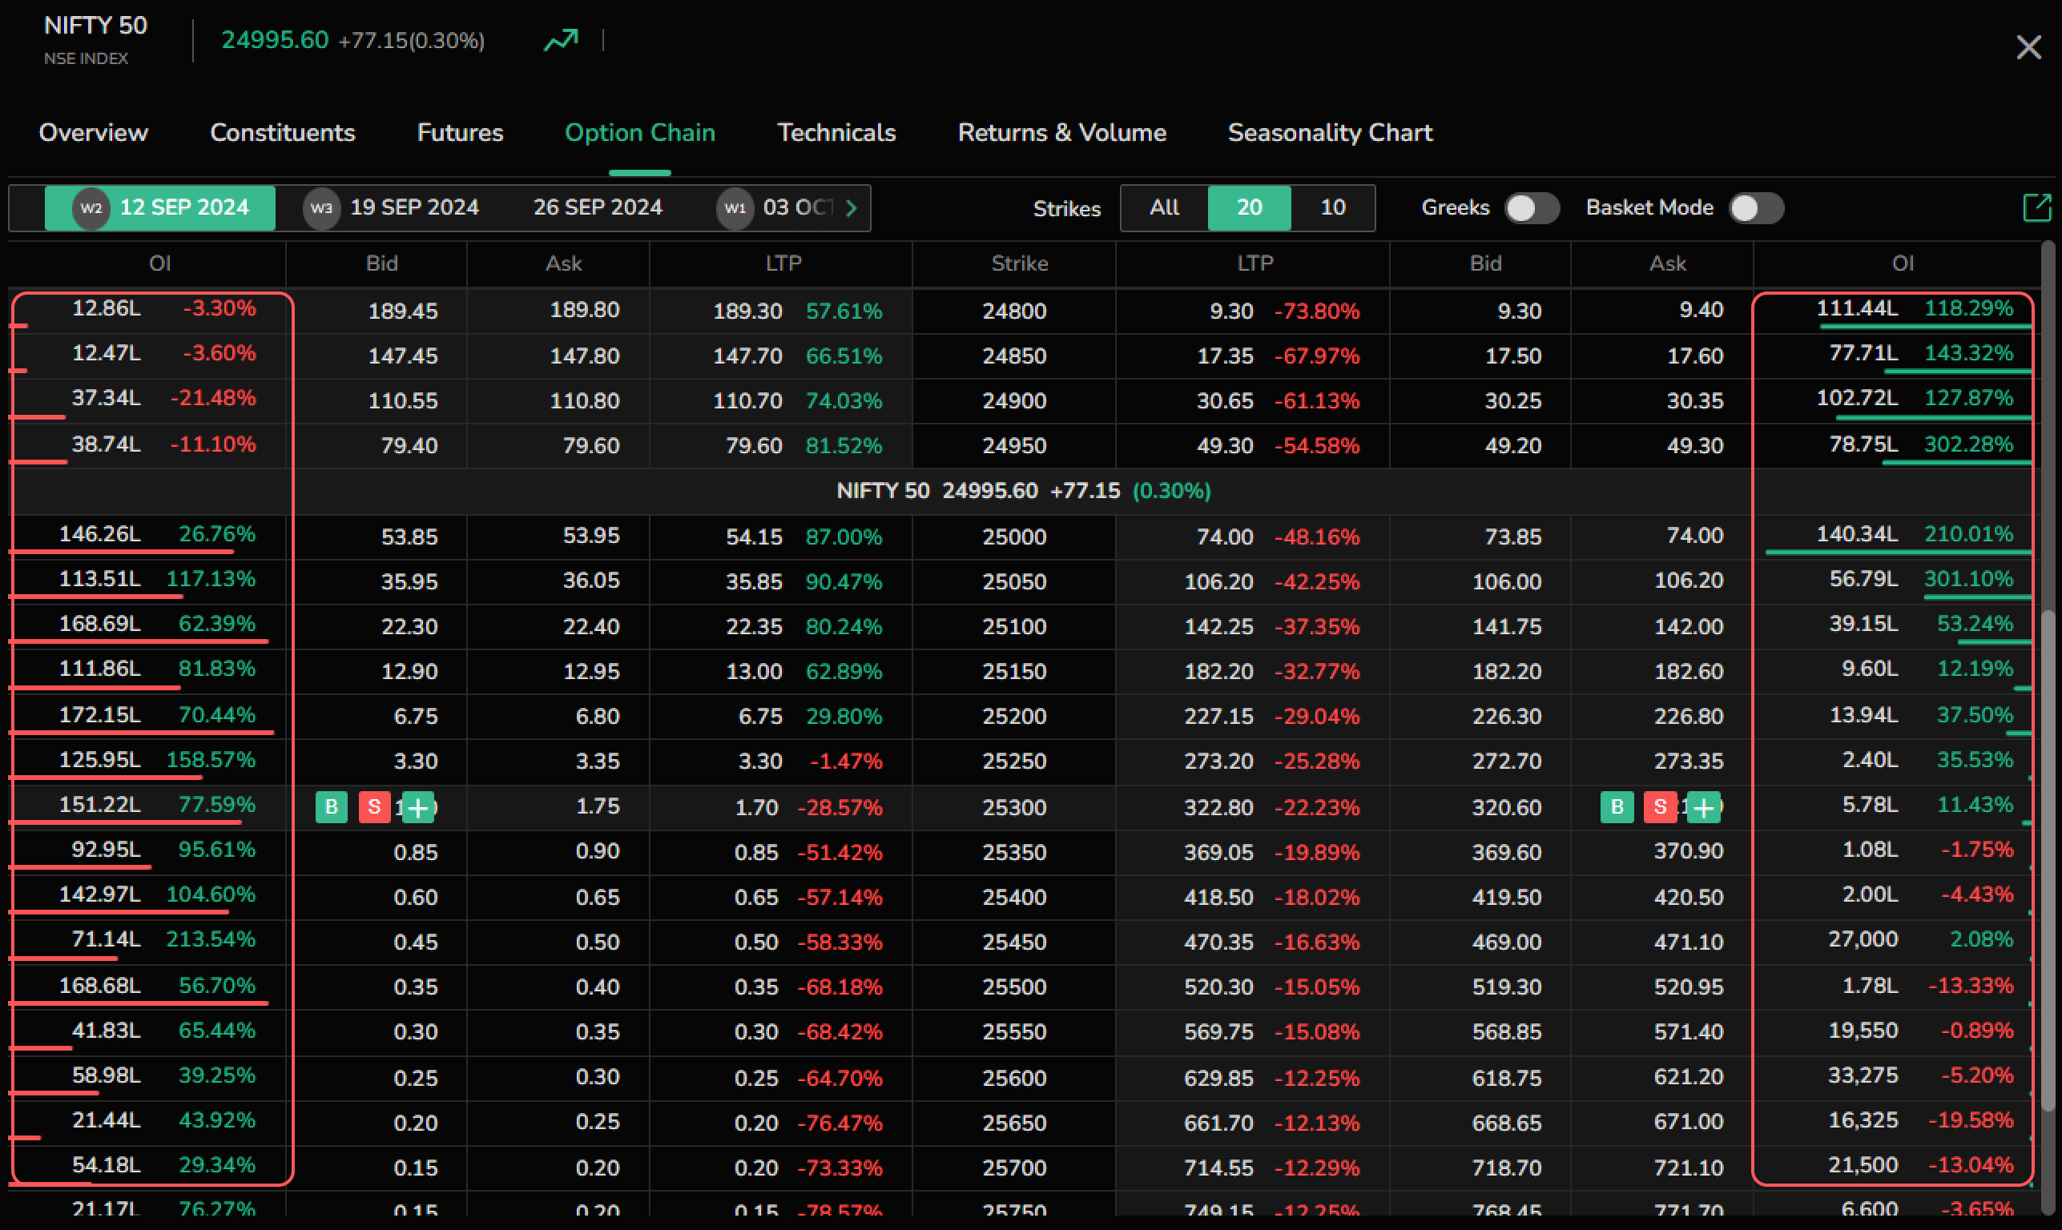Open the Returns & Volume tab
The width and height of the screenshot is (2062, 1230).
(1062, 133)
